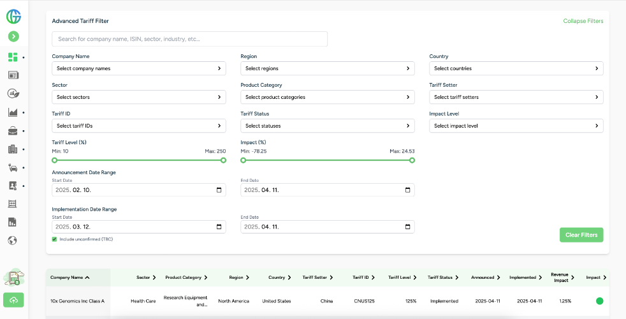This screenshot has width=626, height=319.
Task: Open the Select company names dropdown
Action: click(x=138, y=68)
